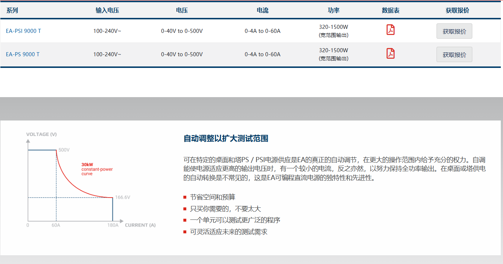
Task: Click the 30kW constant-power curve label
Action: (97, 169)
